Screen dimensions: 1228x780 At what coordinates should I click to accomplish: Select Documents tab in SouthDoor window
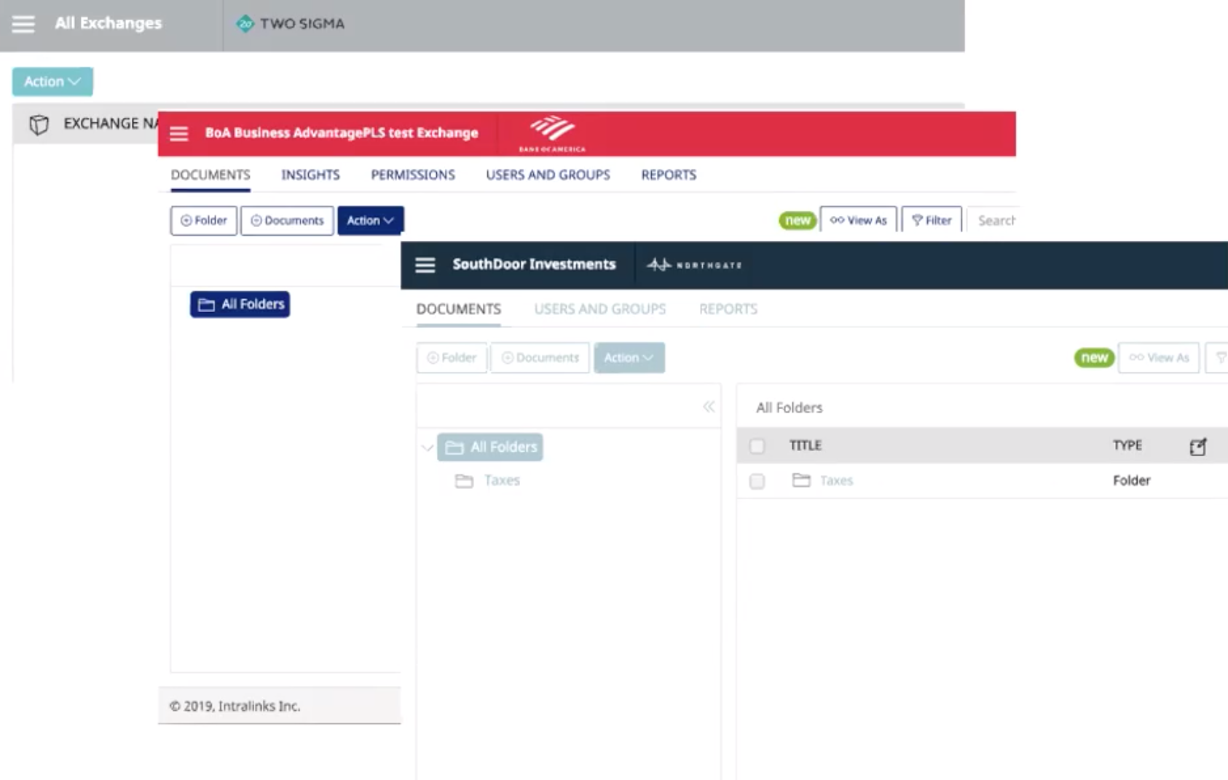[x=459, y=309]
